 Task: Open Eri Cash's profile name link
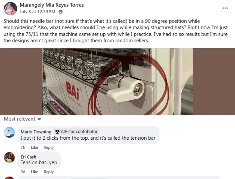click(28, 157)
